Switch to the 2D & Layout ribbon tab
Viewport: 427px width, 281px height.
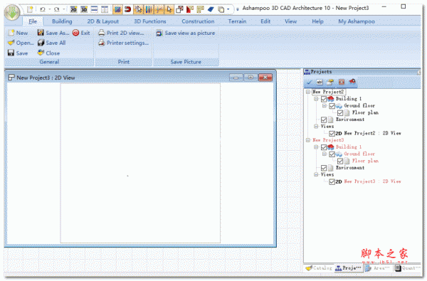[x=103, y=21]
